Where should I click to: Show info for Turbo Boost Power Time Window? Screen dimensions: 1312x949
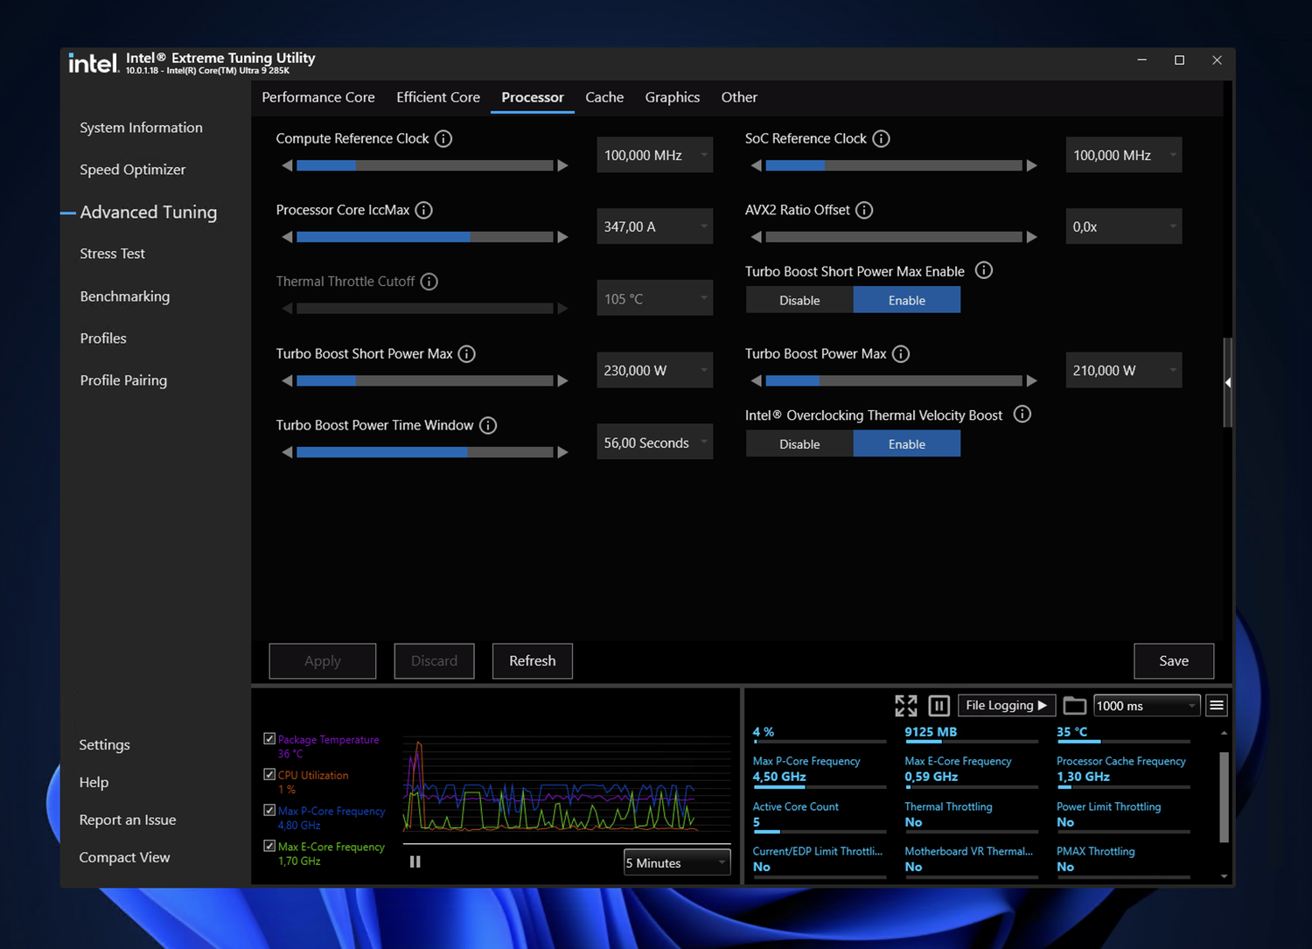click(x=488, y=426)
